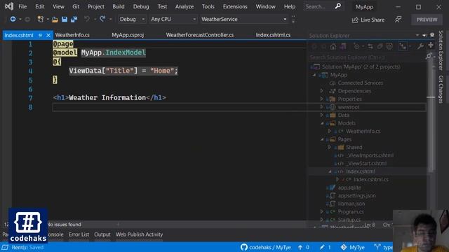Open the Output panel tab
The width and height of the screenshot is (449, 252).
[102, 234]
